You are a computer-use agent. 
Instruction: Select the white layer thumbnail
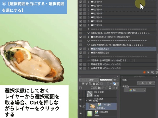(90, 94)
